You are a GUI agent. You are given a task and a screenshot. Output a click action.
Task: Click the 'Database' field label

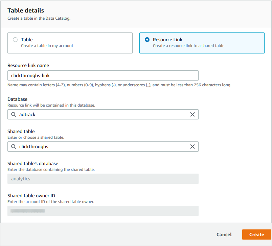pos(17,99)
